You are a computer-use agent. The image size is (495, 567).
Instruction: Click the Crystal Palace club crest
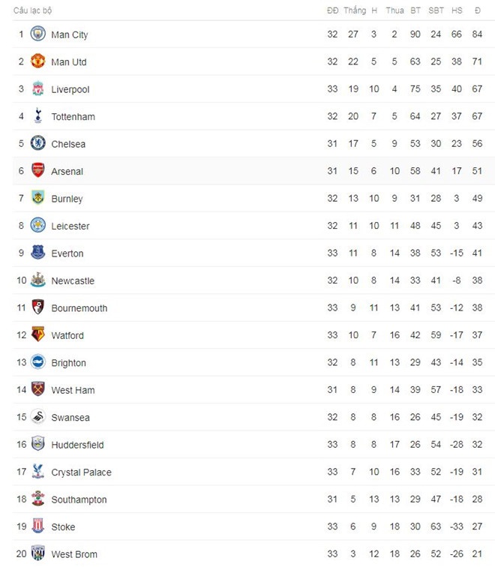coord(37,472)
